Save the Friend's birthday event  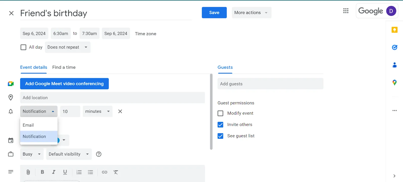click(214, 13)
